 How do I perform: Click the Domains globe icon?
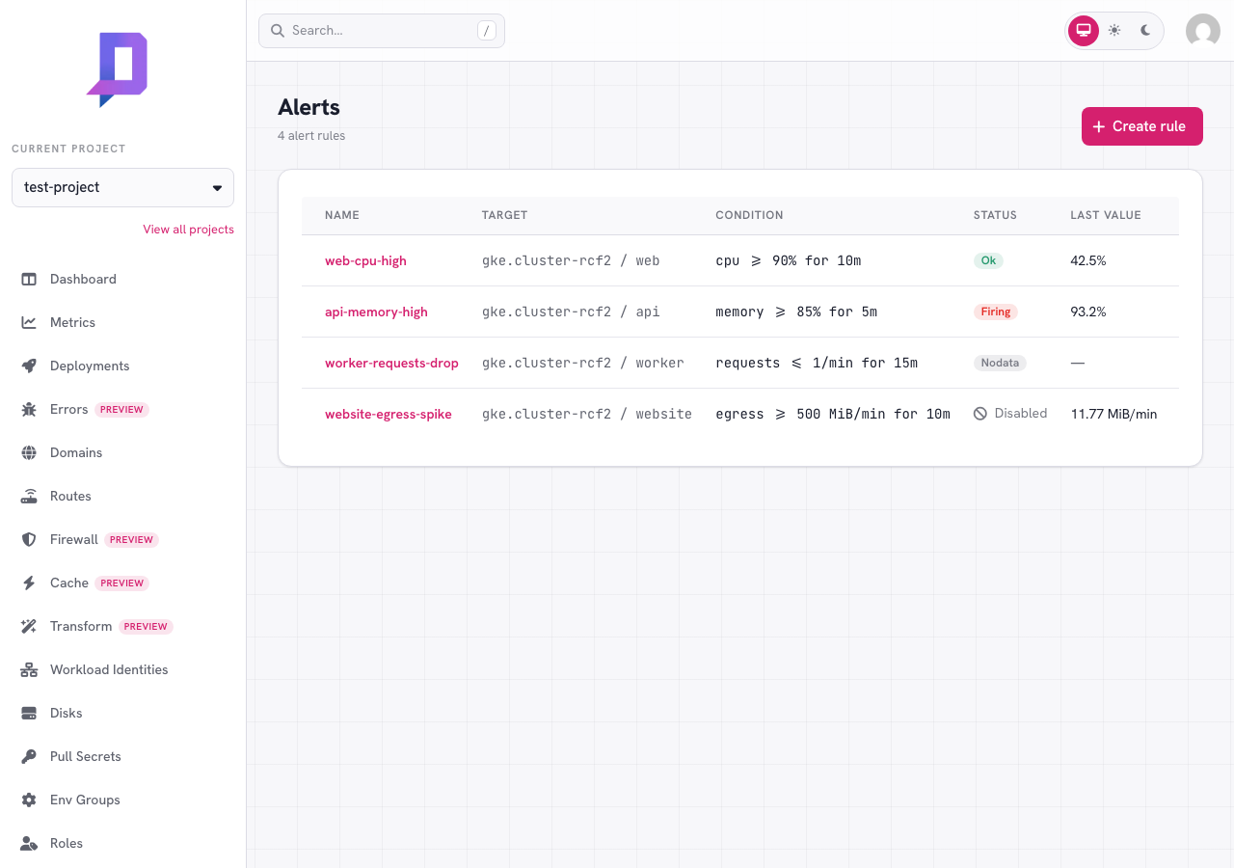click(29, 452)
